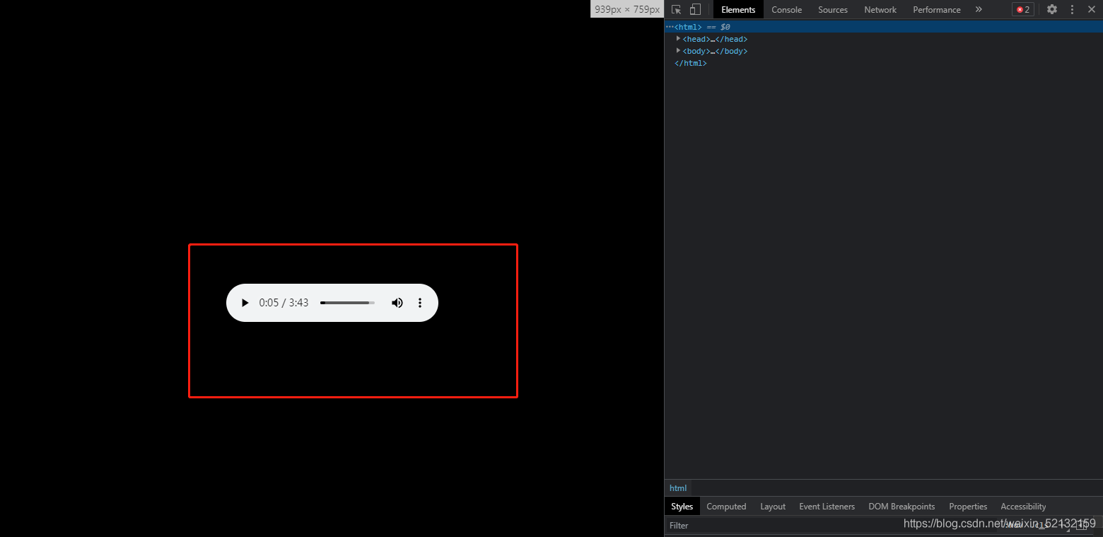
Task: Select the Styles pane tab
Action: click(682, 507)
